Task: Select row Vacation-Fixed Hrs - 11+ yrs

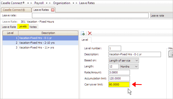Action: 40,47
